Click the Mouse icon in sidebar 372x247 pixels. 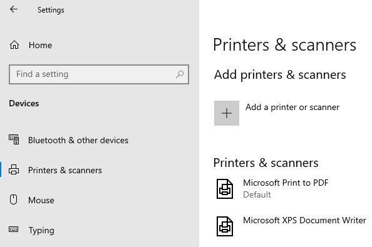14,199
